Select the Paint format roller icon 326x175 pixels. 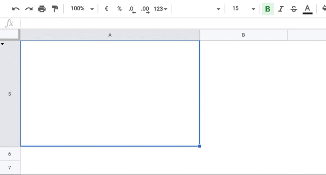click(x=55, y=9)
